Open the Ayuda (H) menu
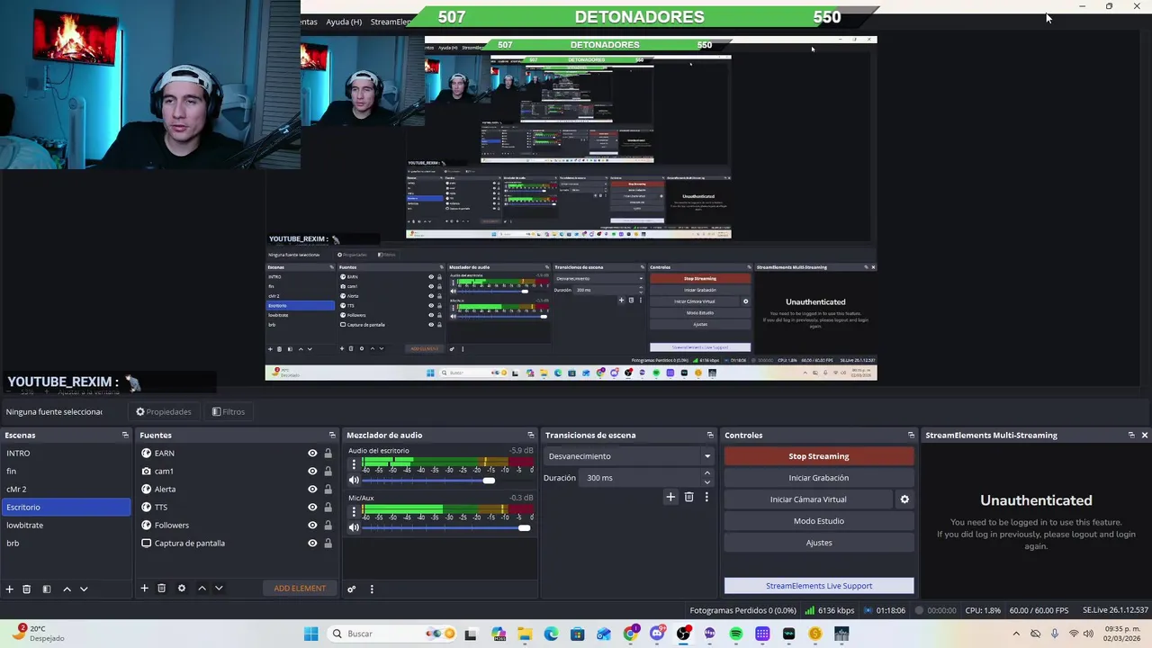The width and height of the screenshot is (1152, 648). click(x=344, y=22)
